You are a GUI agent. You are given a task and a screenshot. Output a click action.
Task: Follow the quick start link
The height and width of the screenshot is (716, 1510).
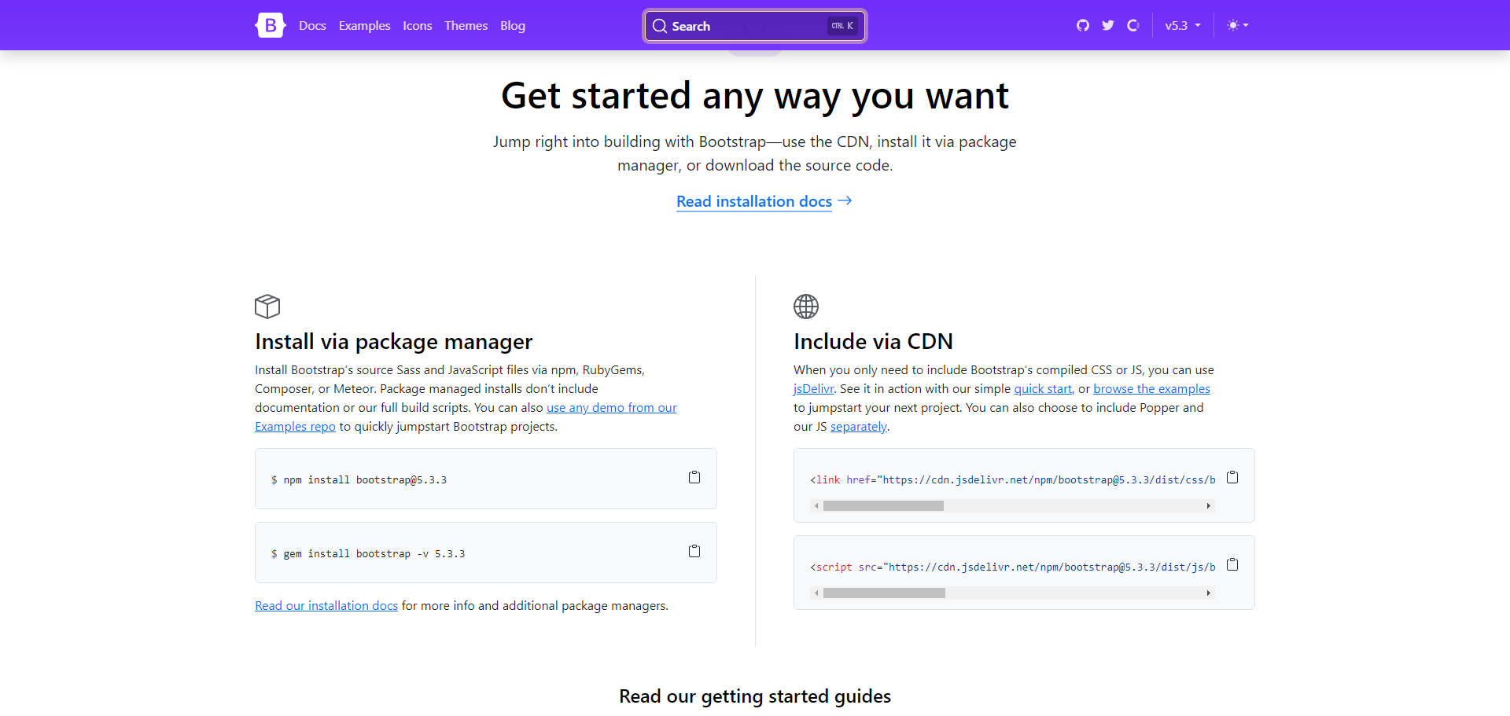[x=1043, y=388]
